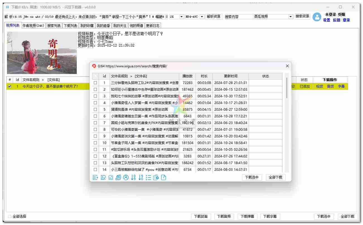This screenshot has width=363, height=225.
Task: Expand the MP4-AVC format dropdown
Action: coord(202,17)
